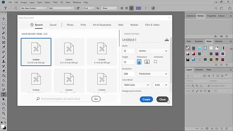Select the Pen tool

[4, 90]
